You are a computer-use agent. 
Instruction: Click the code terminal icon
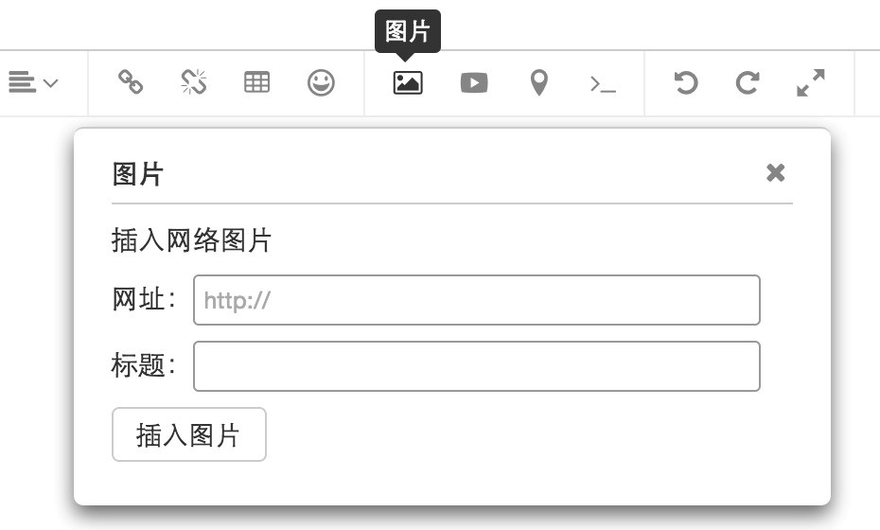coord(603,84)
